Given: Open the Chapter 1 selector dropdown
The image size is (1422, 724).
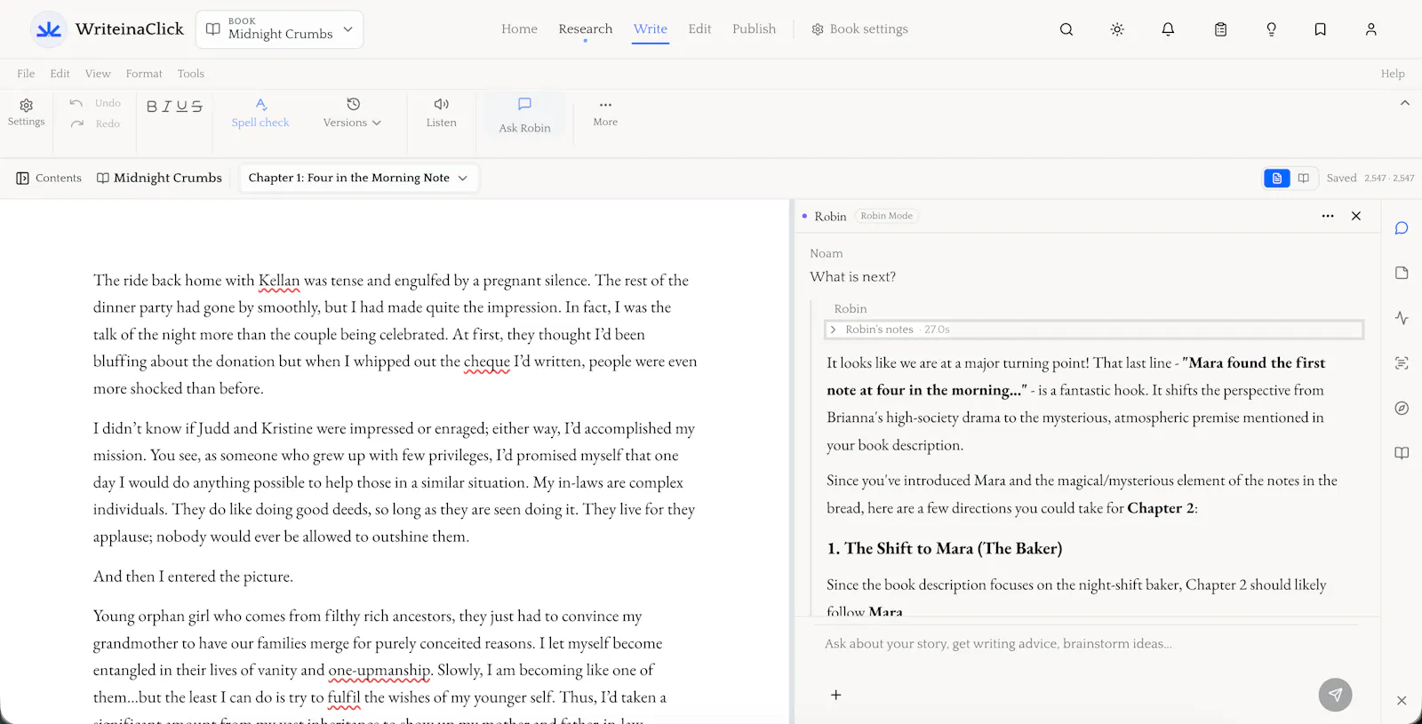Looking at the screenshot, I should click(x=358, y=178).
